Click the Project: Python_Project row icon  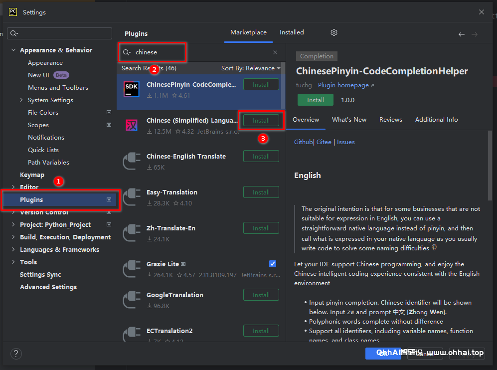tap(109, 224)
